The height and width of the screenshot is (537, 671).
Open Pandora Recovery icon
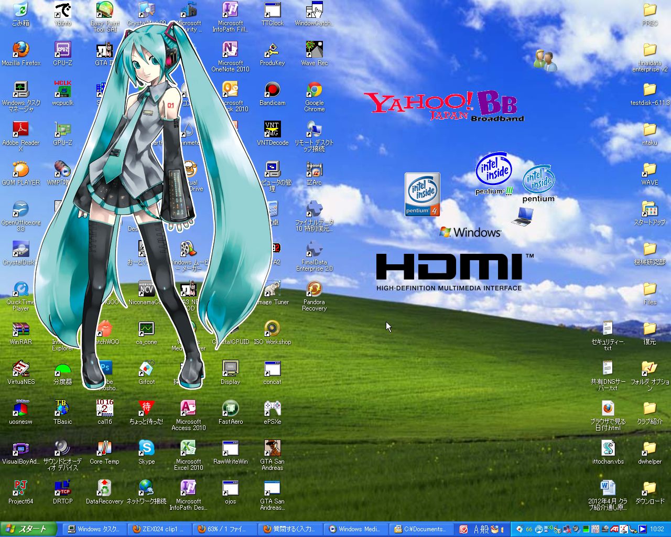(315, 296)
